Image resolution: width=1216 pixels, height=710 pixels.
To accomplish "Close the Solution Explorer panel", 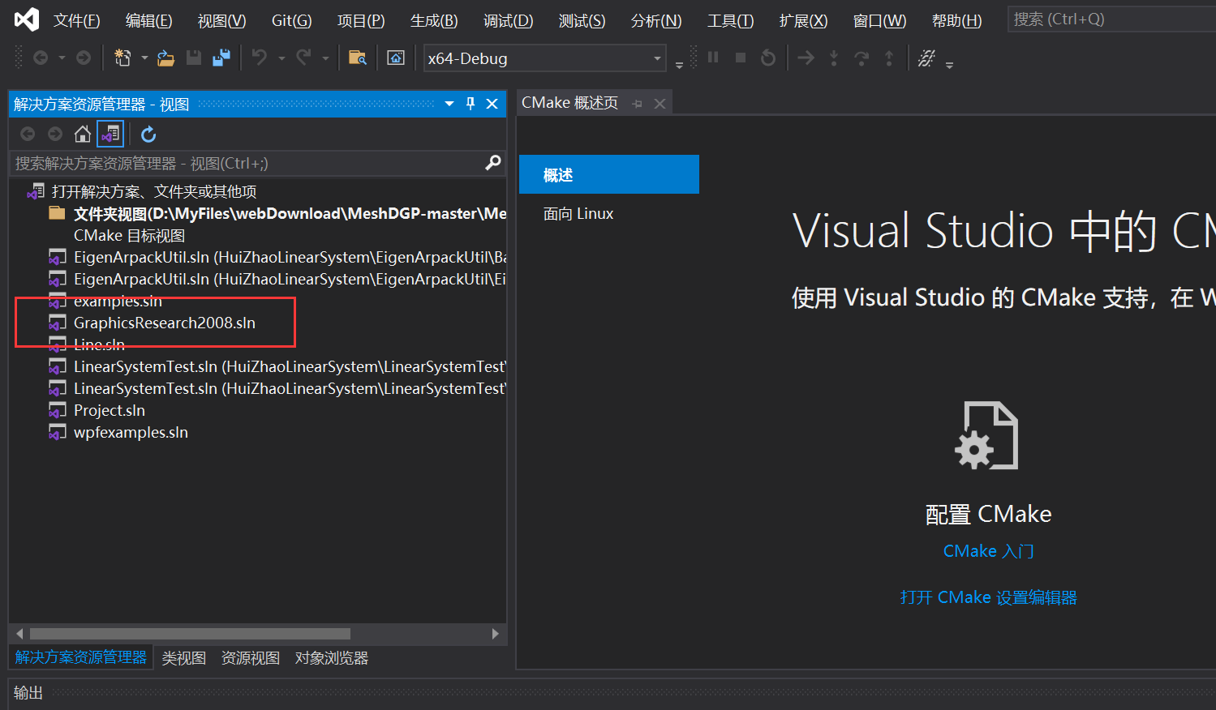I will tap(492, 104).
